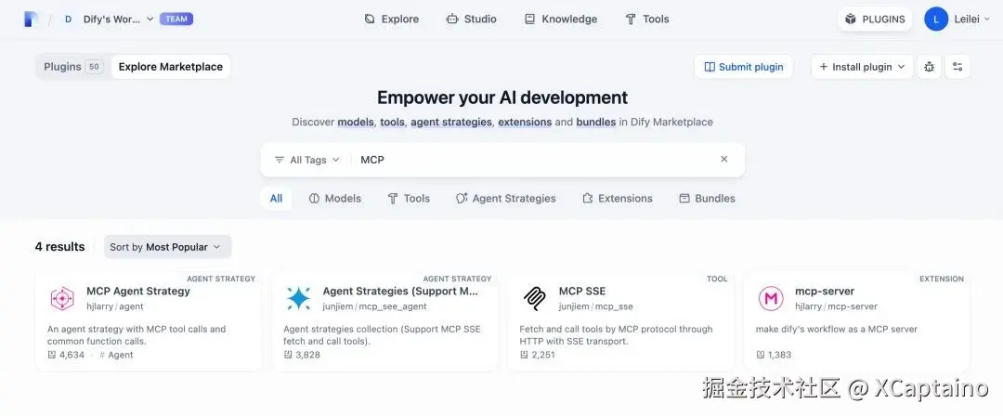The height and width of the screenshot is (416, 1003).
Task: Click the MCP SSE plugin icon
Action: 534,298
